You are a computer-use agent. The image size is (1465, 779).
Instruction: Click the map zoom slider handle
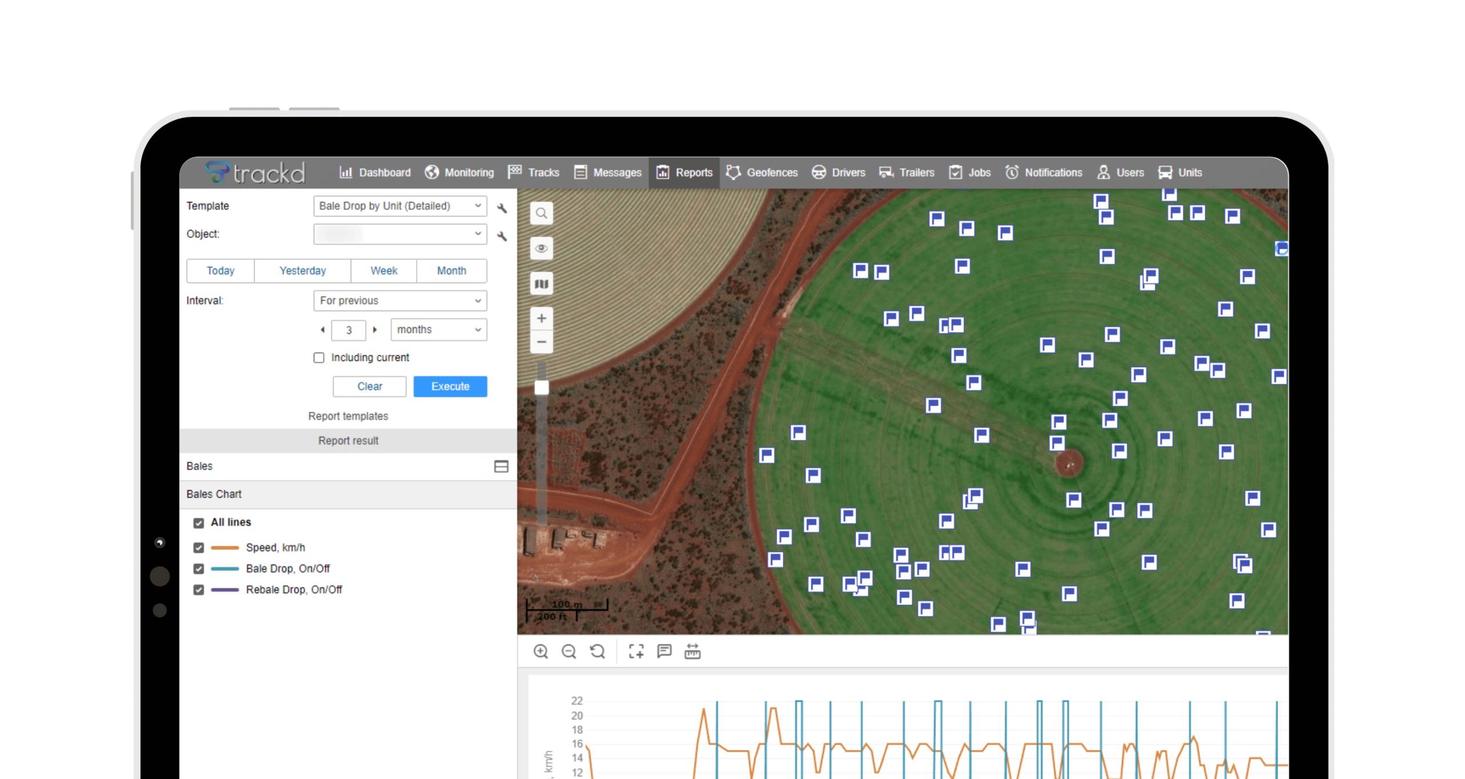(541, 388)
